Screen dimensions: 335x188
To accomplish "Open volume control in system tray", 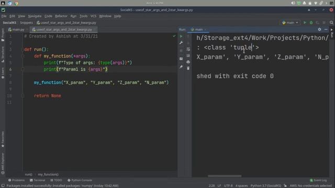I will click(293, 3).
